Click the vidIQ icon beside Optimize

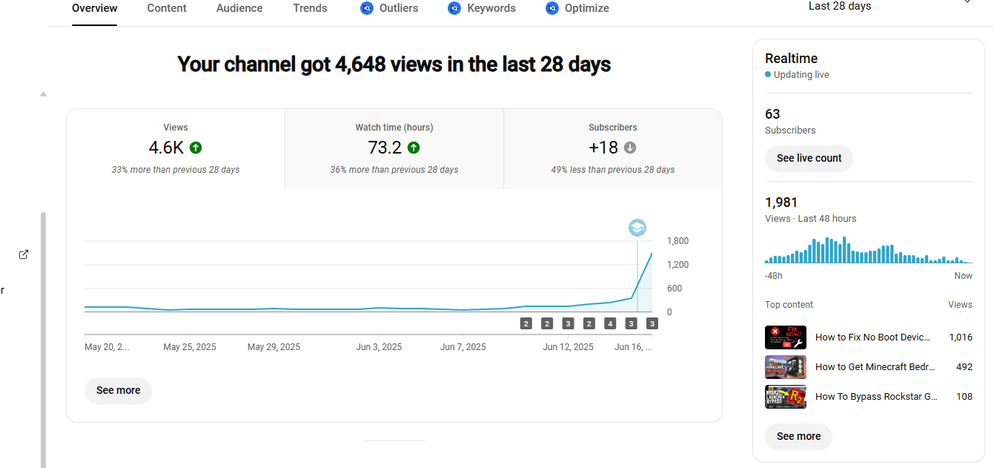click(551, 8)
